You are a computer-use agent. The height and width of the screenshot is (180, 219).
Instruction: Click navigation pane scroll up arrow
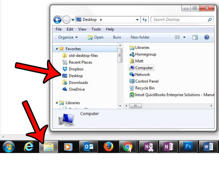click(x=120, y=45)
